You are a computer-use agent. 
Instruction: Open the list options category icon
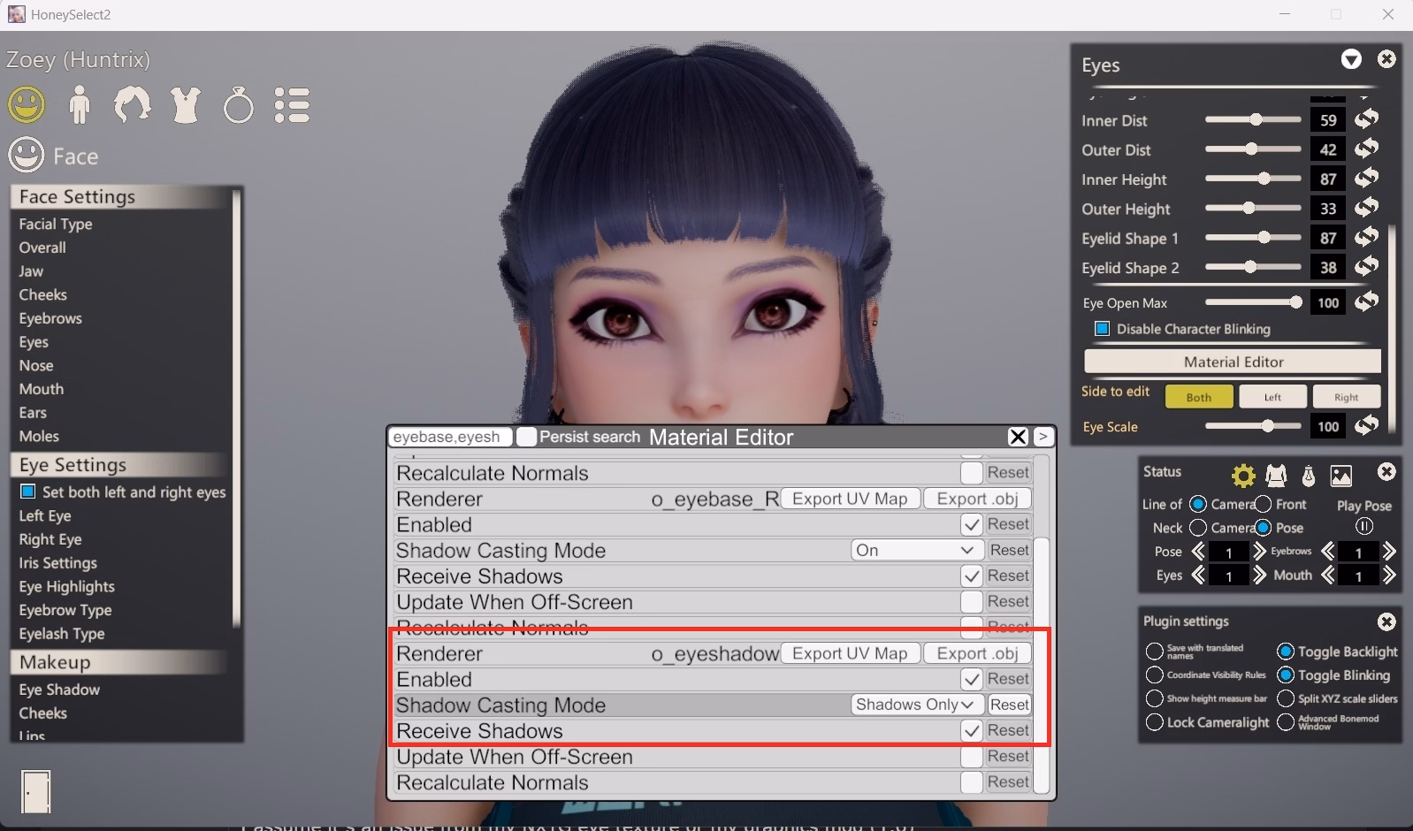click(291, 105)
